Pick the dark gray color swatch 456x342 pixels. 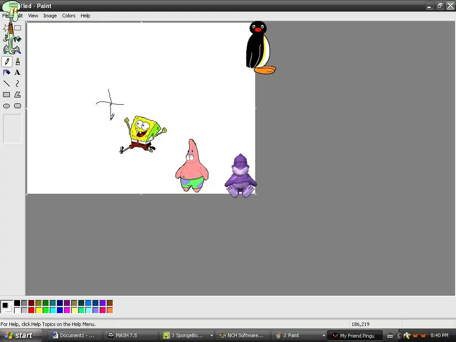24,303
